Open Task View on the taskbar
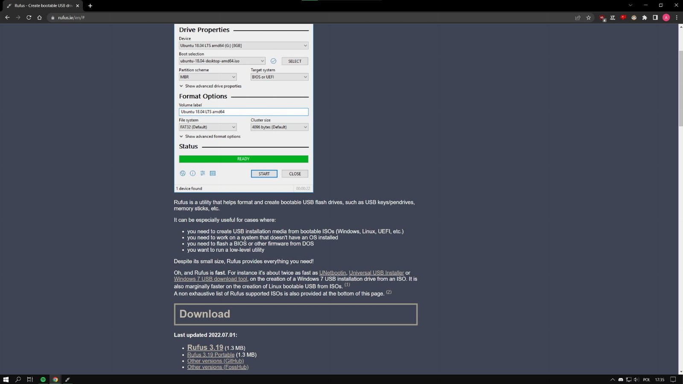This screenshot has height=384, width=683. coord(30,379)
